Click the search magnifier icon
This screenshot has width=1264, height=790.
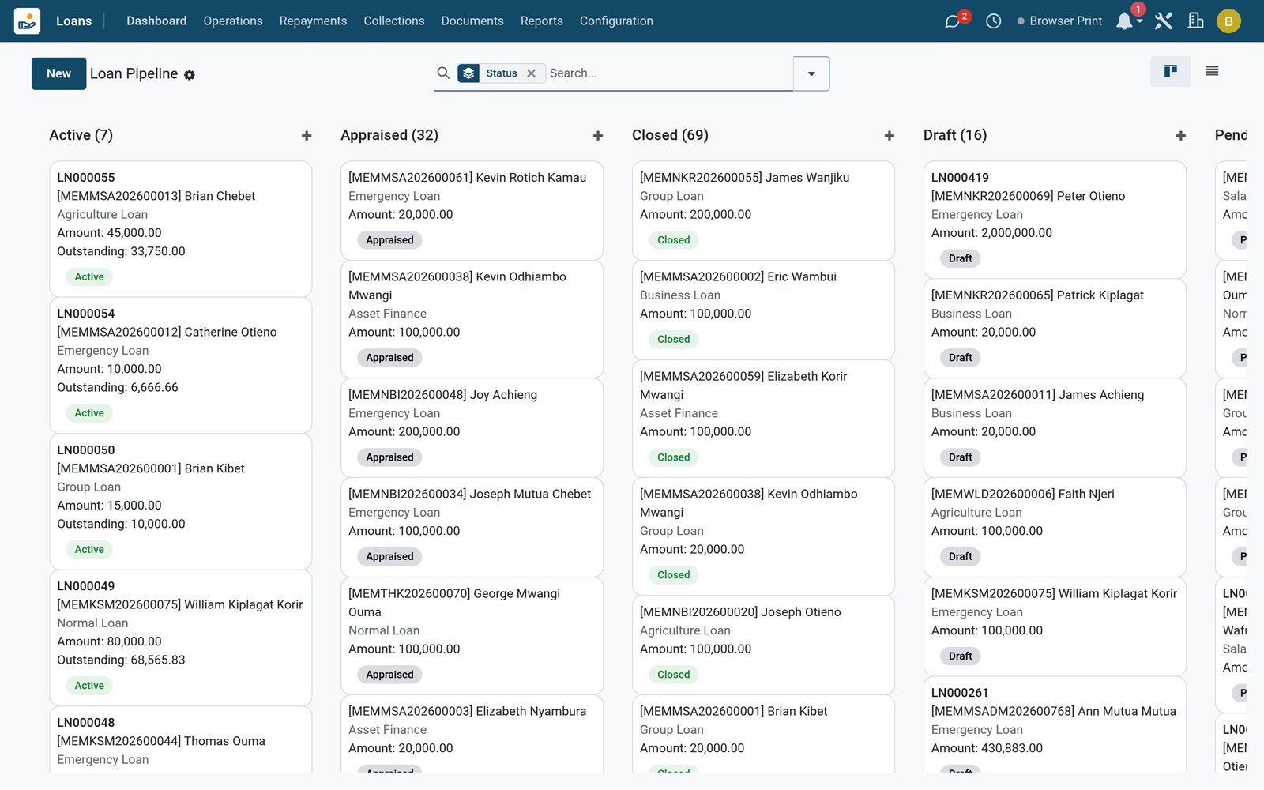click(x=443, y=73)
